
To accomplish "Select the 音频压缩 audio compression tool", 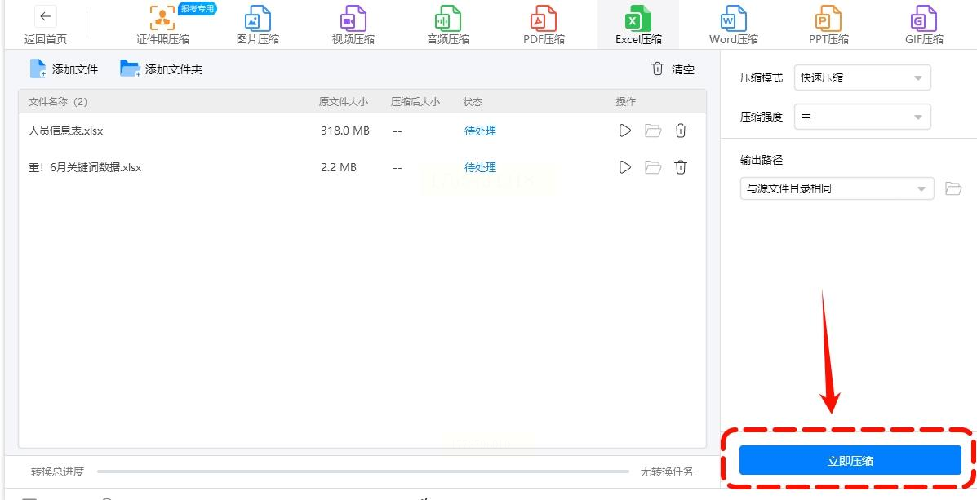I will click(x=448, y=25).
